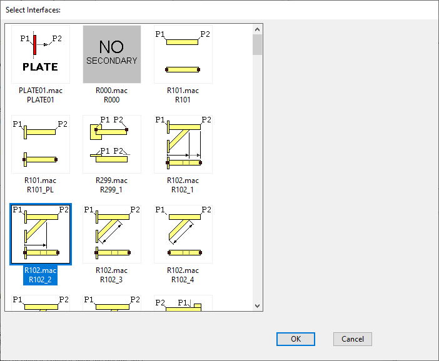Image resolution: width=439 pixels, height=361 pixels.
Task: Click the PLATE01.mac file name label
Action: [40, 91]
